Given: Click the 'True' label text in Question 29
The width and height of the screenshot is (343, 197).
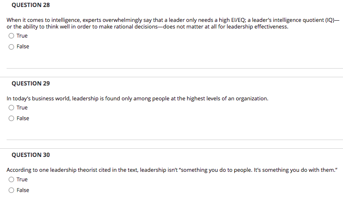Looking at the screenshot, I should point(22,108).
